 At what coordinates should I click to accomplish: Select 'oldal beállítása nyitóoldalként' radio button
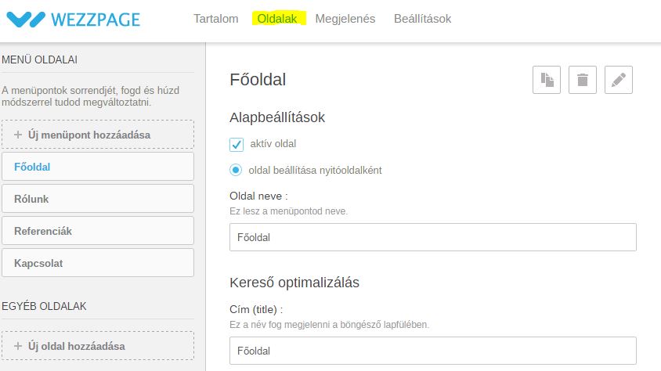(x=236, y=170)
